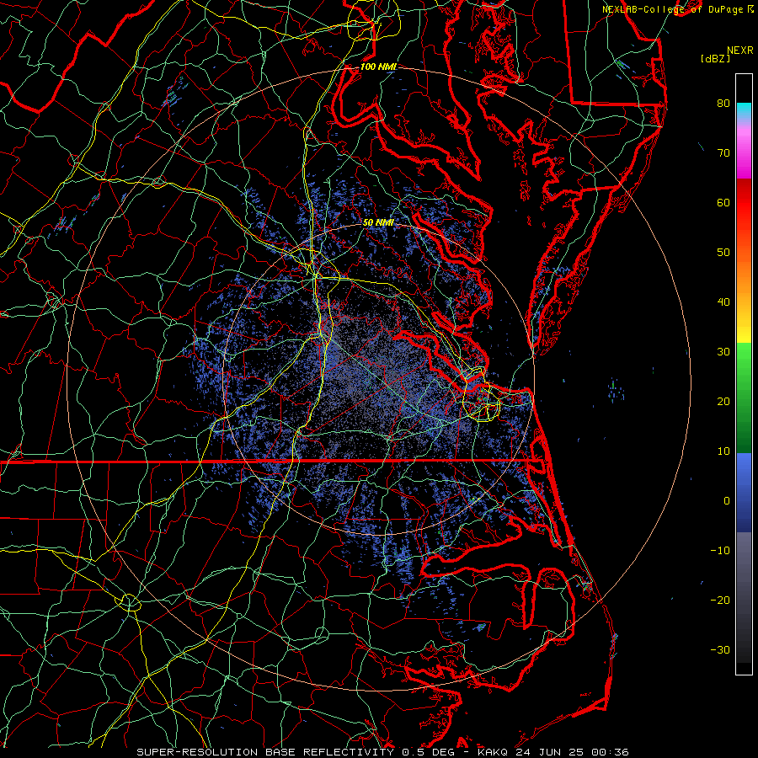
Task: Click the 20 value on the dBZ scale
Action: [x=723, y=401]
